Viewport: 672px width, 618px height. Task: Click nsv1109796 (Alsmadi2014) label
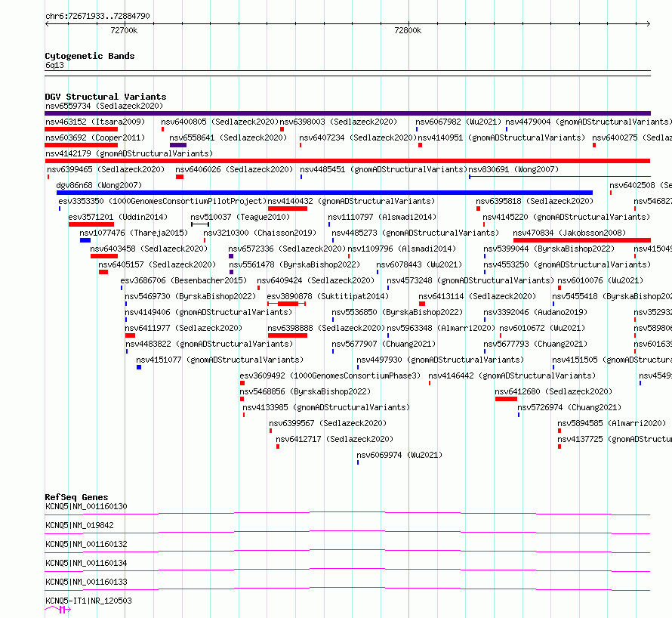(402, 249)
